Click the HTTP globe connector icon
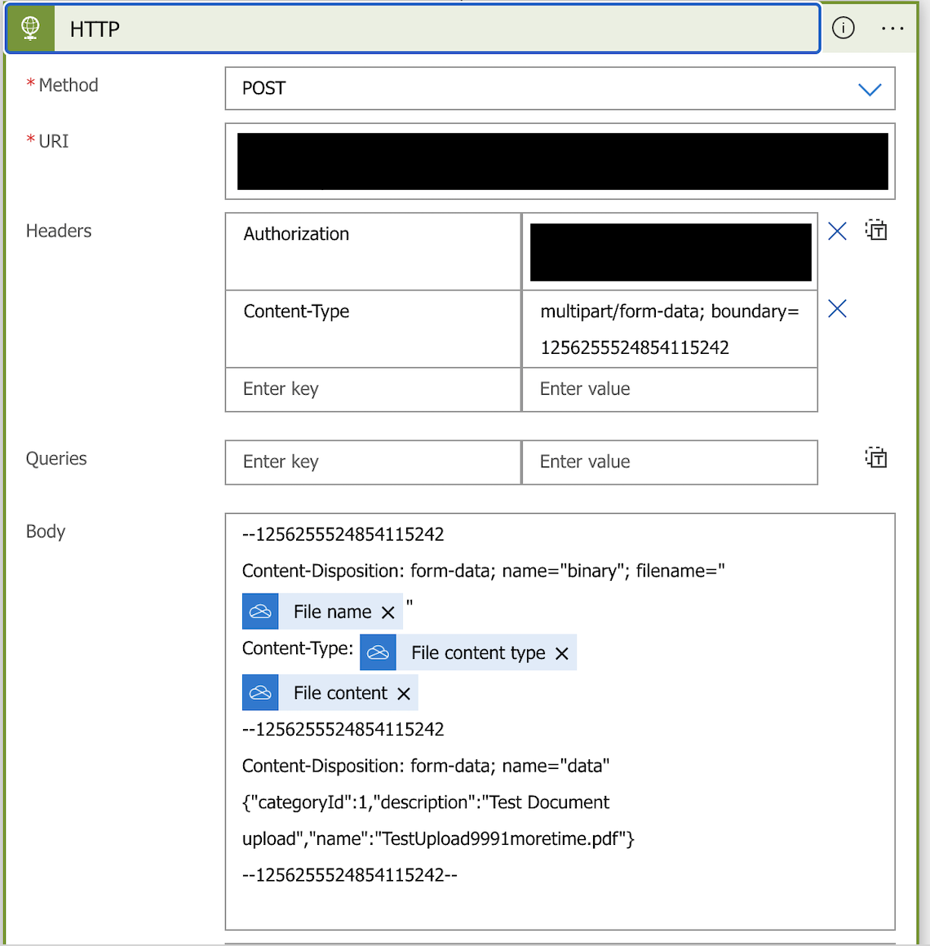Screen dimensions: 930x946 pos(30,29)
